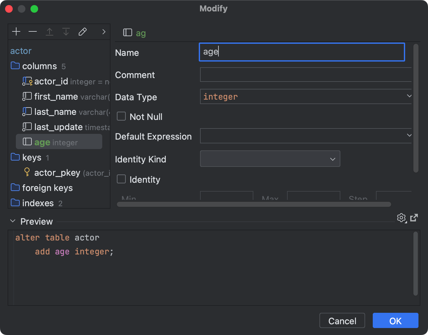Image resolution: width=428 pixels, height=335 pixels.
Task: Click the Remove column minus icon
Action: point(33,31)
